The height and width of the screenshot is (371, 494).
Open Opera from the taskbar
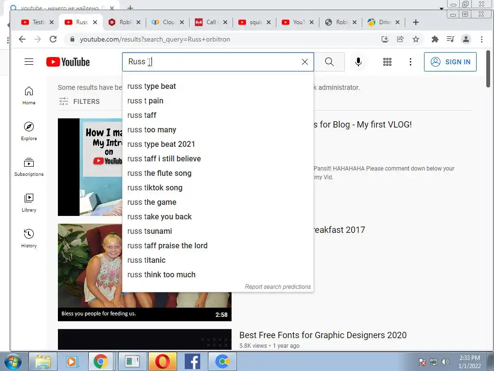tap(162, 361)
